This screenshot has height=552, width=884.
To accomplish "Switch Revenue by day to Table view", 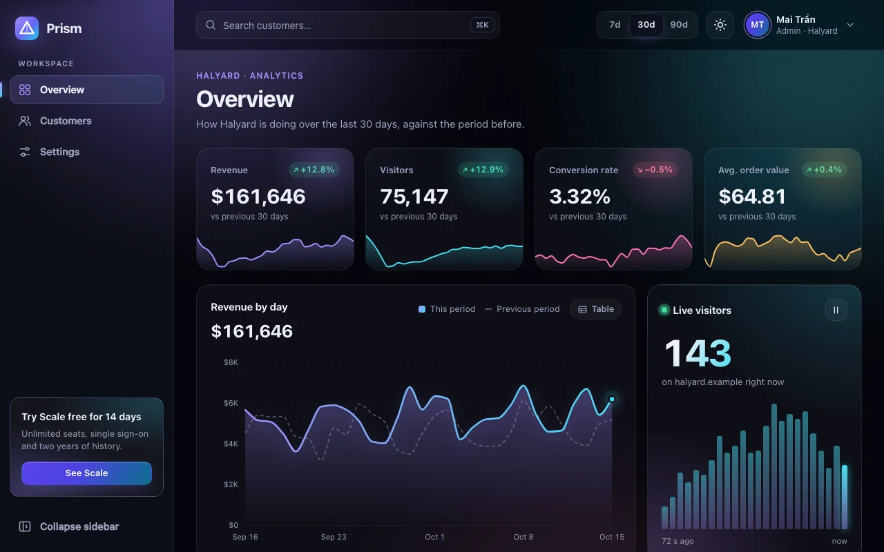I will coord(595,309).
